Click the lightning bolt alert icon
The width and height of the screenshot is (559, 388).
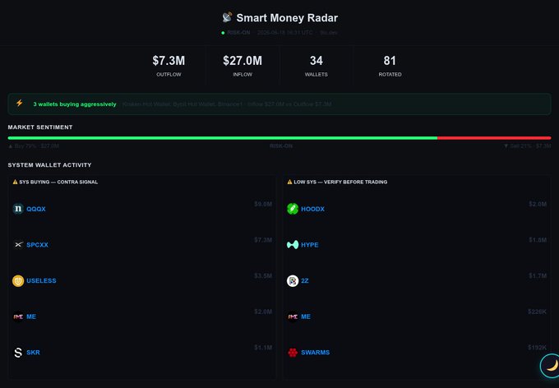19,104
